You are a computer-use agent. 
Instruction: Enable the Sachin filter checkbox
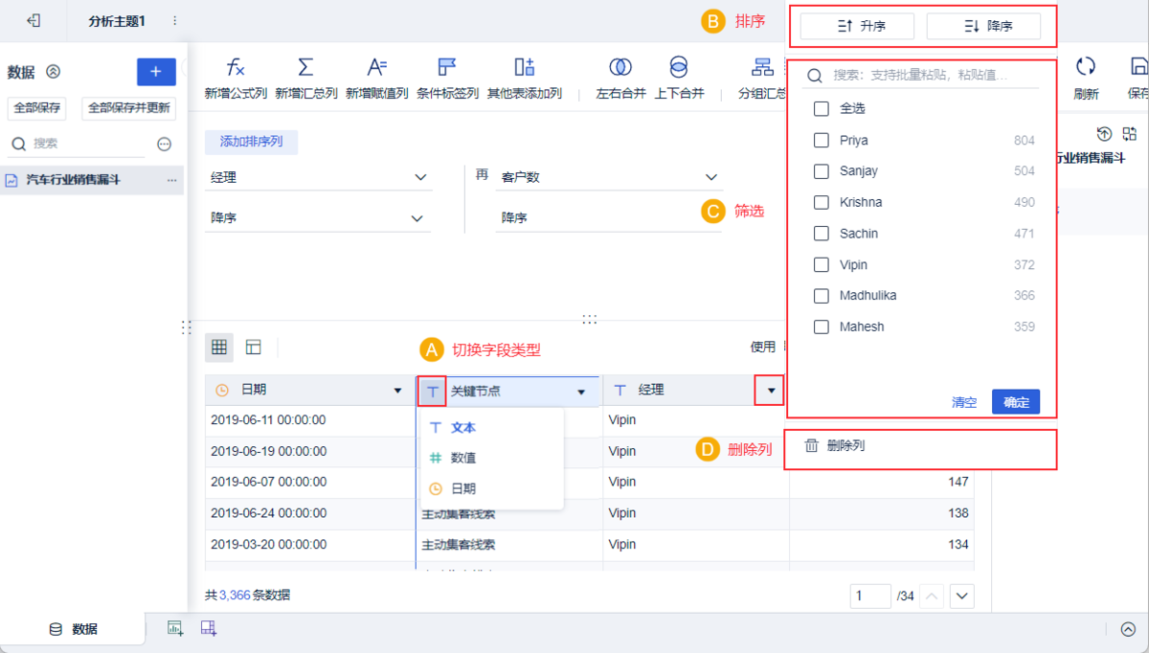pos(821,234)
